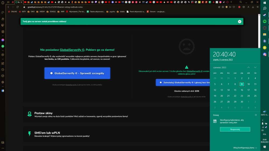The image size is (269, 151).
Task: Click Zainstaluj GlobalServerify © button
Action: tap(183, 82)
